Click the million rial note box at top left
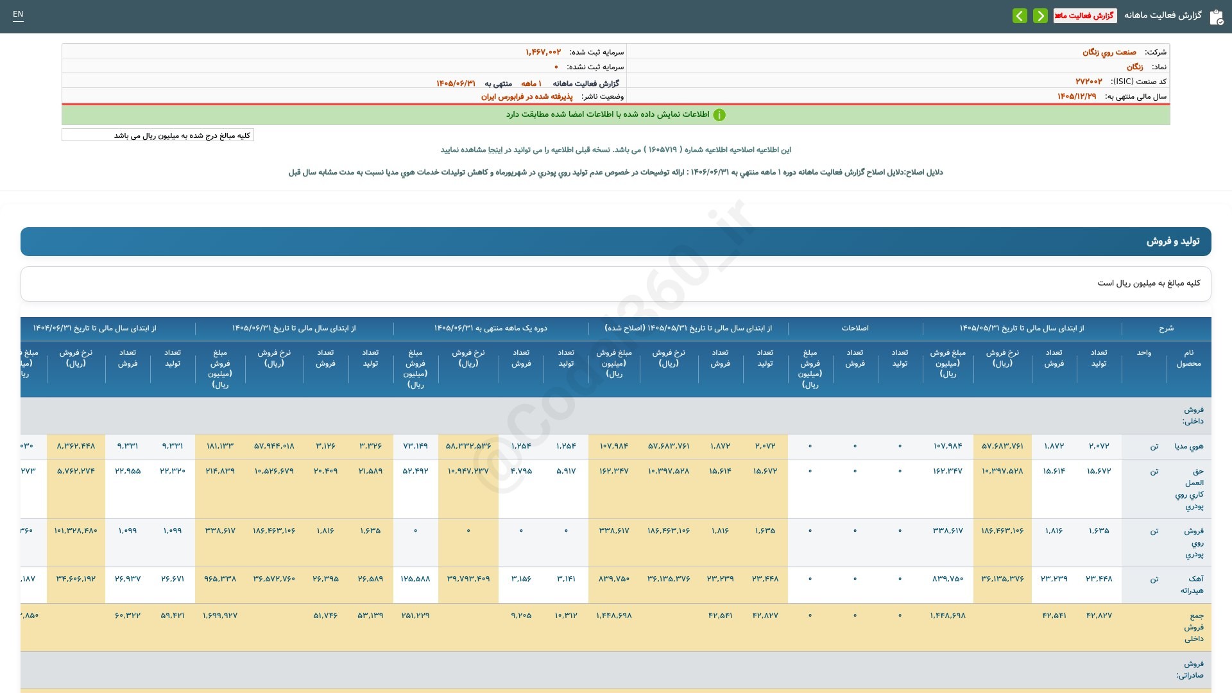 click(158, 135)
